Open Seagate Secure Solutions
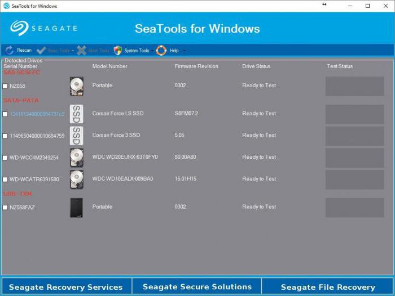This screenshot has width=395, height=296. [197, 286]
